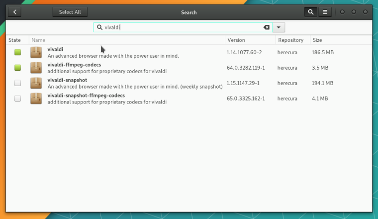Sort by Version column header
This screenshot has width=378, height=219.
[x=250, y=40]
